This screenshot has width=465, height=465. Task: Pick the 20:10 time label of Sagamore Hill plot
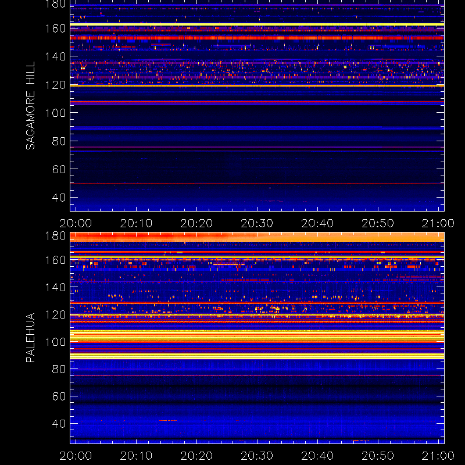click(x=136, y=223)
